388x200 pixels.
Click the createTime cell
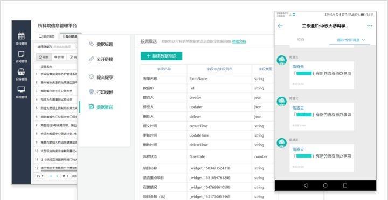[219, 126]
